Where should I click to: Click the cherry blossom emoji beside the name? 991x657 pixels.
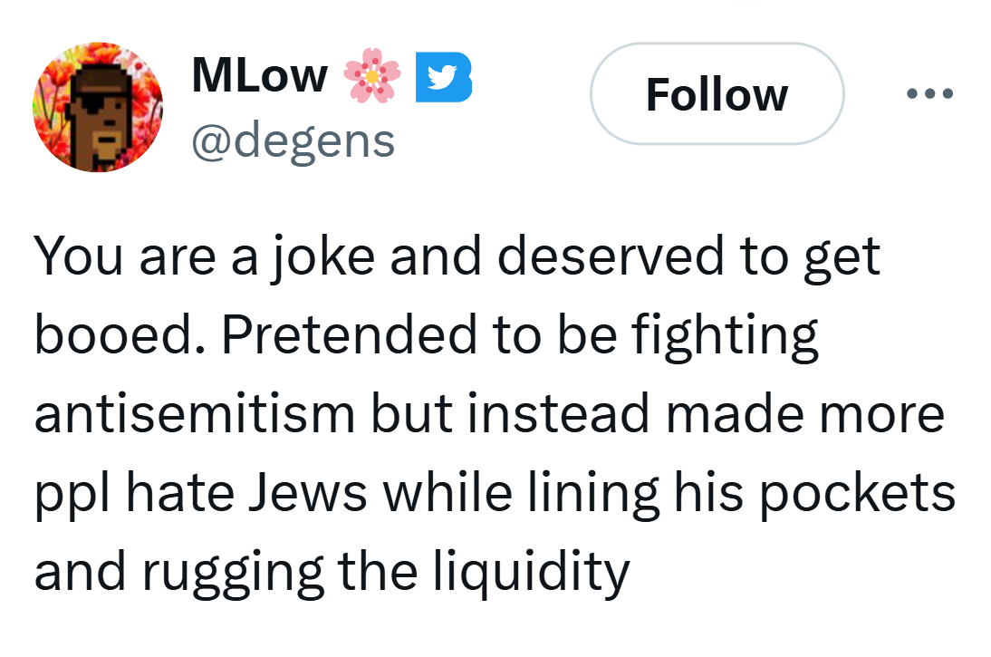pos(370,76)
